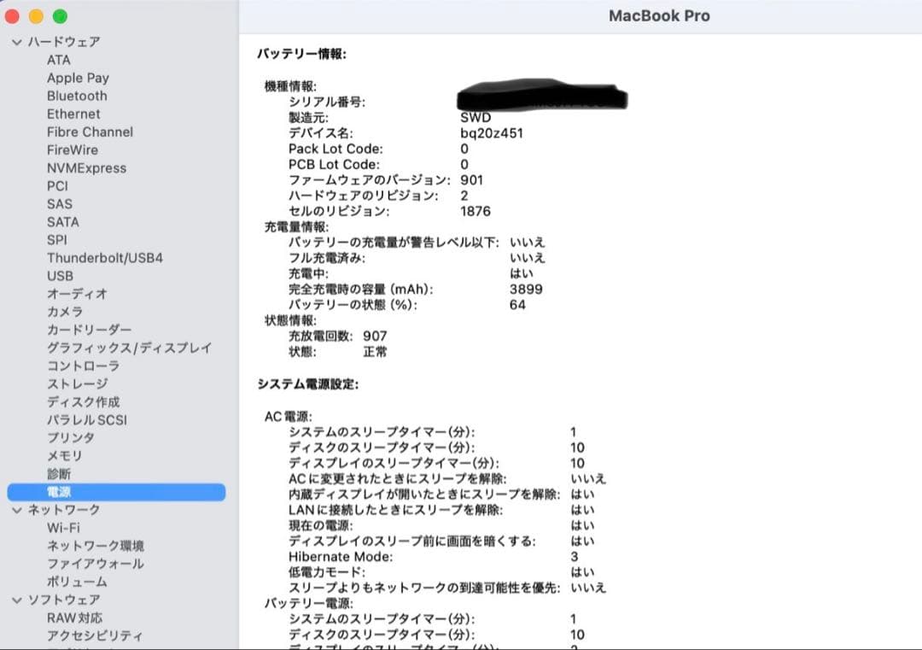View the RAW 対応 information
Image resolution: width=922 pixels, height=650 pixels.
point(76,617)
